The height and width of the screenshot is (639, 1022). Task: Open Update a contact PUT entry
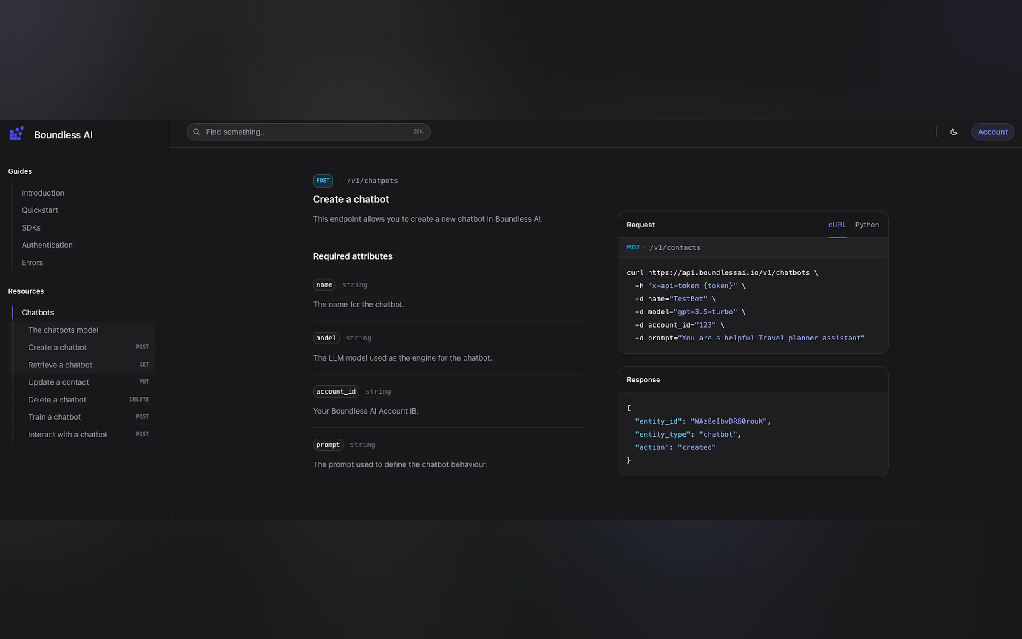(58, 382)
